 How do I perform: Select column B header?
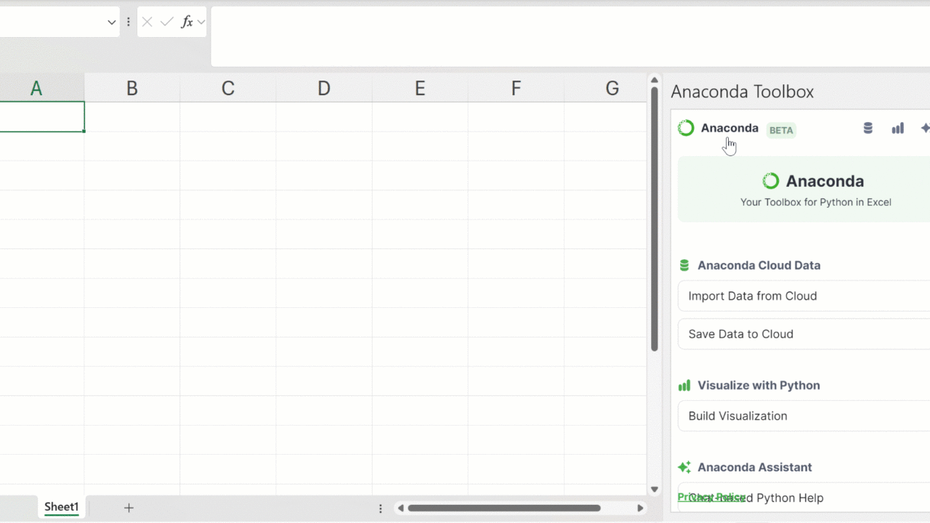click(x=132, y=88)
